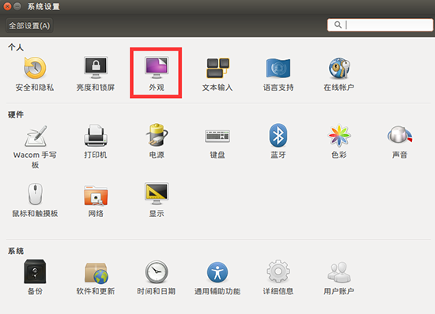
Task: Open 蓝牙 Bluetooth settings
Action: (x=278, y=141)
